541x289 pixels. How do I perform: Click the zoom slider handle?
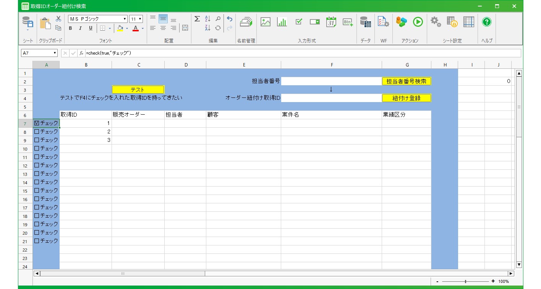click(465, 281)
